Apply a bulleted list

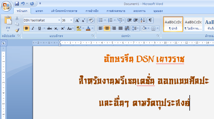(x=101, y=20)
